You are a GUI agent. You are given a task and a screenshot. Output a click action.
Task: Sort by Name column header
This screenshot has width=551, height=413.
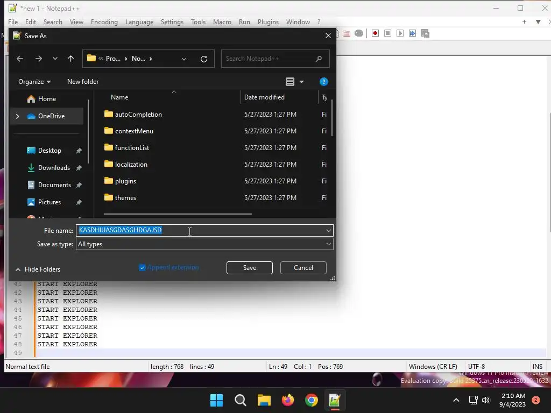pyautogui.click(x=119, y=97)
